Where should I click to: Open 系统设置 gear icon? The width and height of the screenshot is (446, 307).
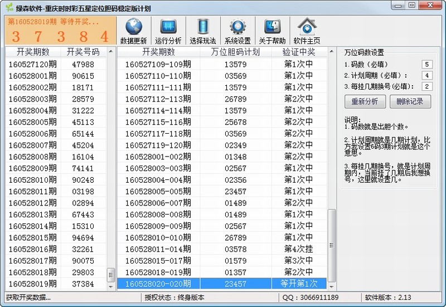tap(237, 27)
